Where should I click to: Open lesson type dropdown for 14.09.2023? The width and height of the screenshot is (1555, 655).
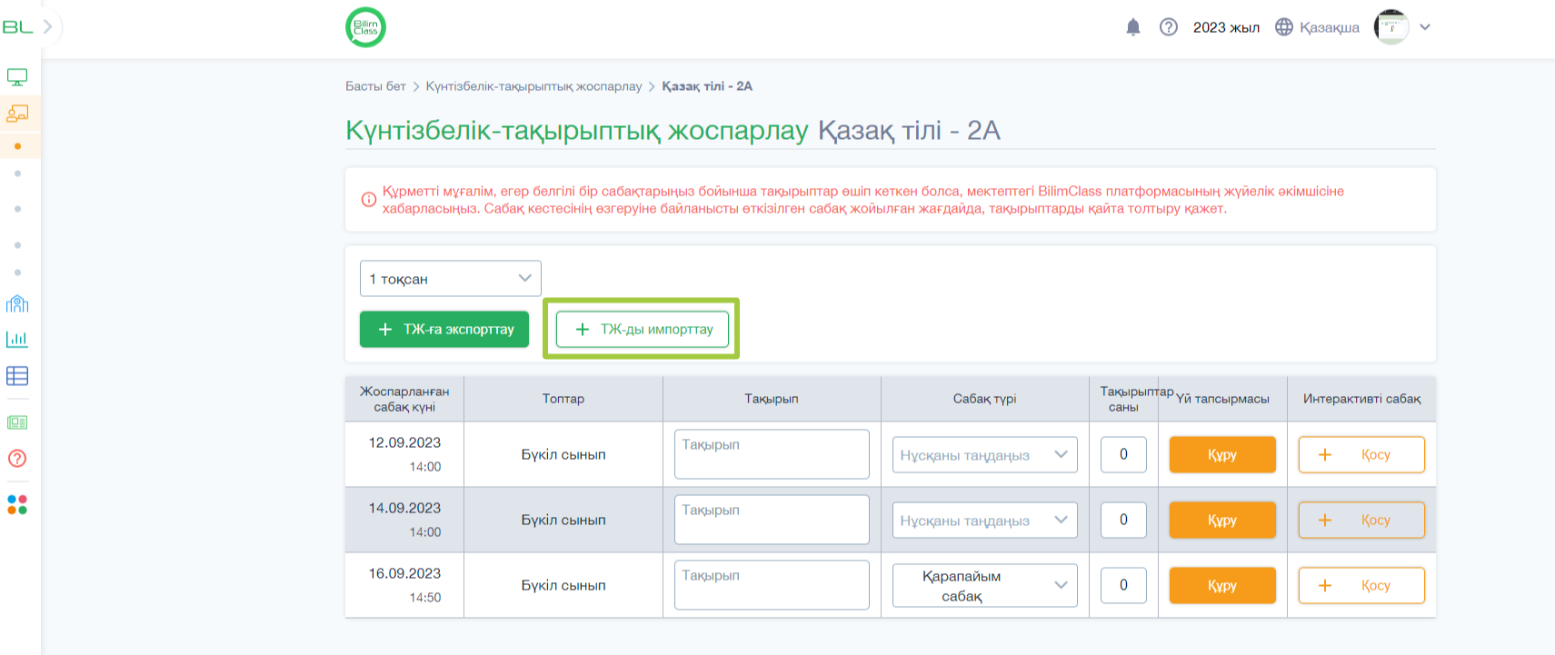tap(985, 521)
